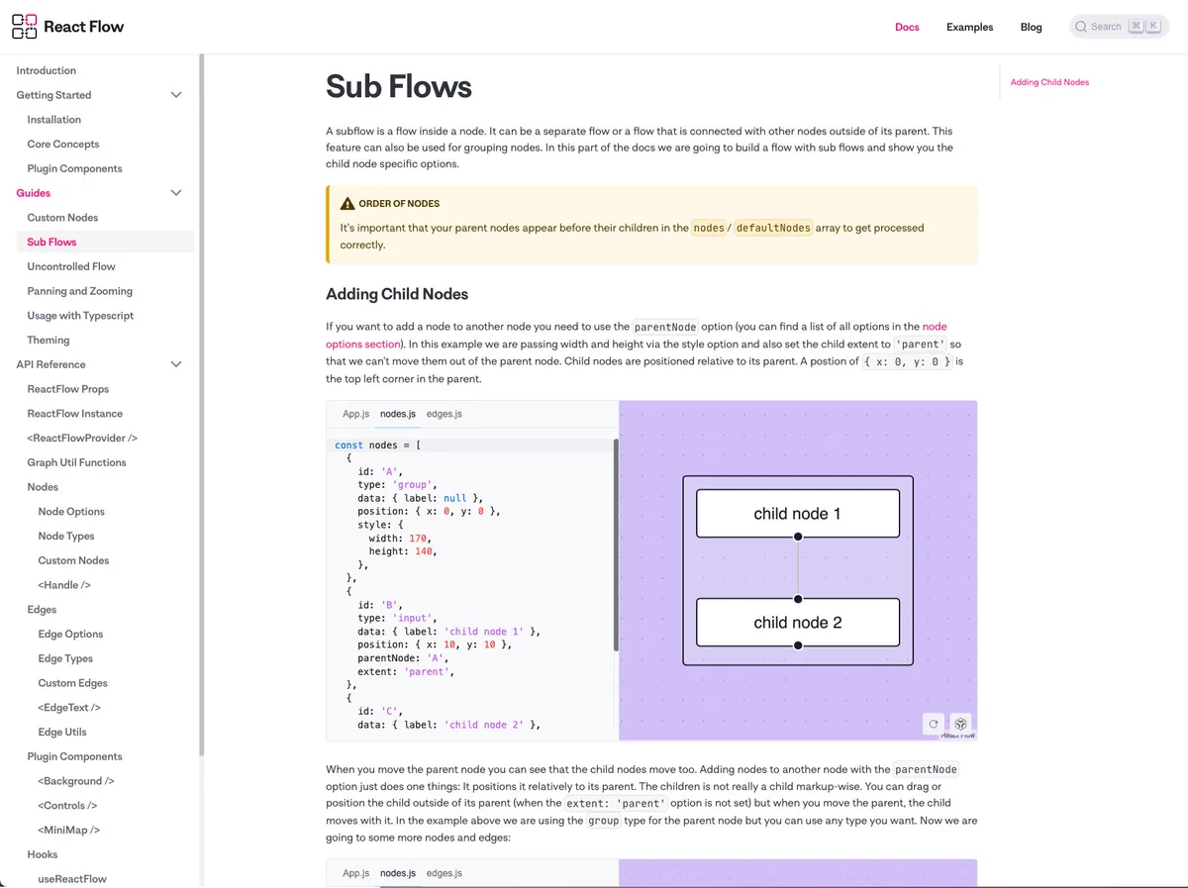Open the <EdgeText /> reference
The image size is (1188, 888).
pos(69,708)
